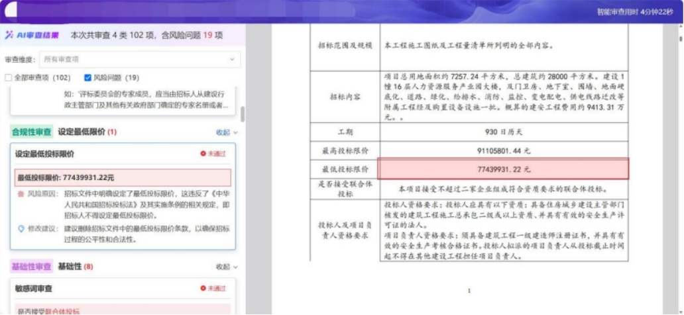This screenshot has width=684, height=315.
Task: Check the 全部审查项 (102) checkbox
Action: [9, 78]
